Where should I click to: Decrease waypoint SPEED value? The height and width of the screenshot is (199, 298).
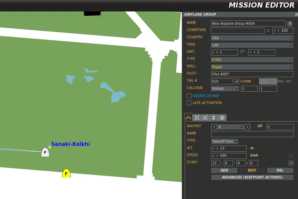pyautogui.click(x=213, y=156)
